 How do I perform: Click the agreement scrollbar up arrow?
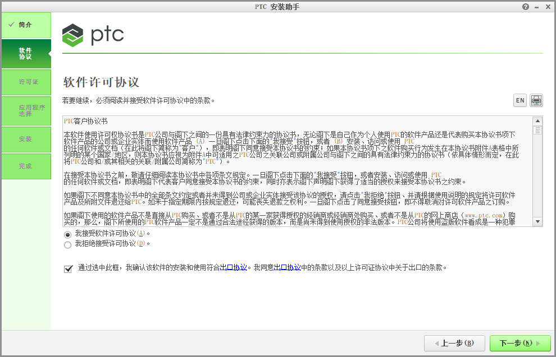click(537, 121)
